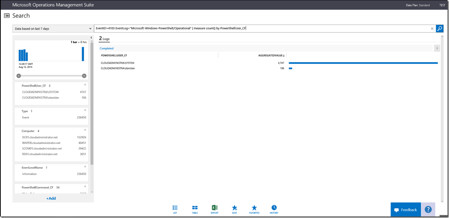Open Favorites searches
This screenshot has height=218, width=449.
[254, 209]
